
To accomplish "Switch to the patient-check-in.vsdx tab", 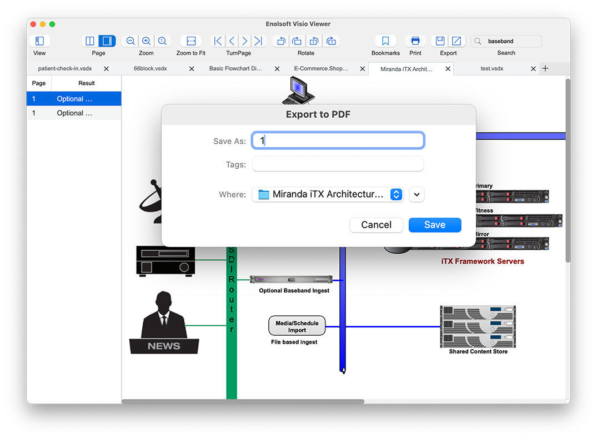I will [x=65, y=69].
